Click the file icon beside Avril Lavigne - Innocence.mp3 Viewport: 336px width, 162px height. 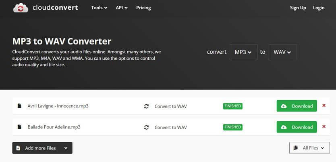click(19, 106)
